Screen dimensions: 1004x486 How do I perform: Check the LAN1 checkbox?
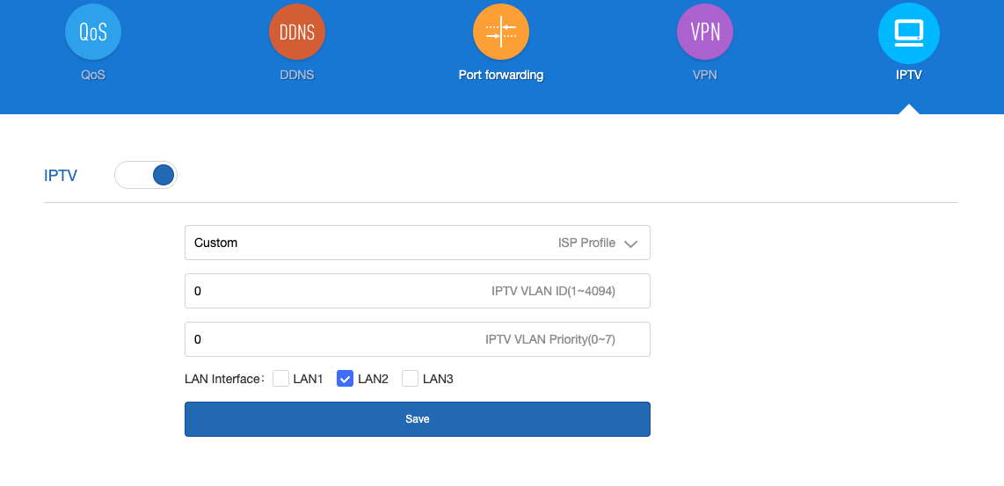pyautogui.click(x=280, y=379)
